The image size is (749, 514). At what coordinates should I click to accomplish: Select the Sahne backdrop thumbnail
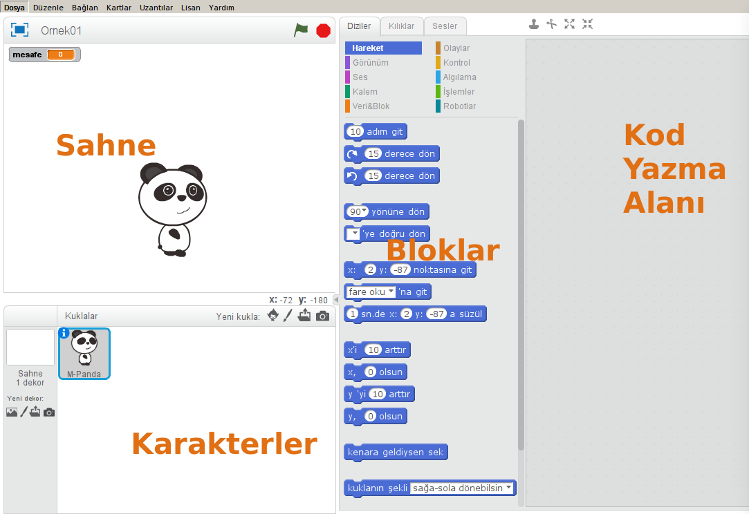click(30, 348)
